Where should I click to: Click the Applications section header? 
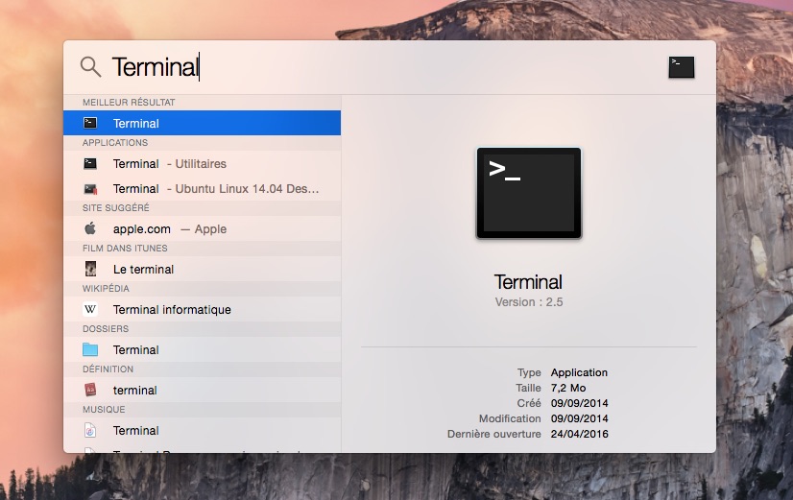(115, 143)
